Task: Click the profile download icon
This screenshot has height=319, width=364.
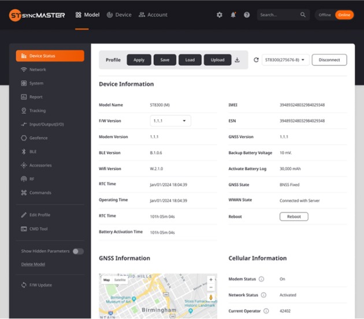Action: point(237,60)
